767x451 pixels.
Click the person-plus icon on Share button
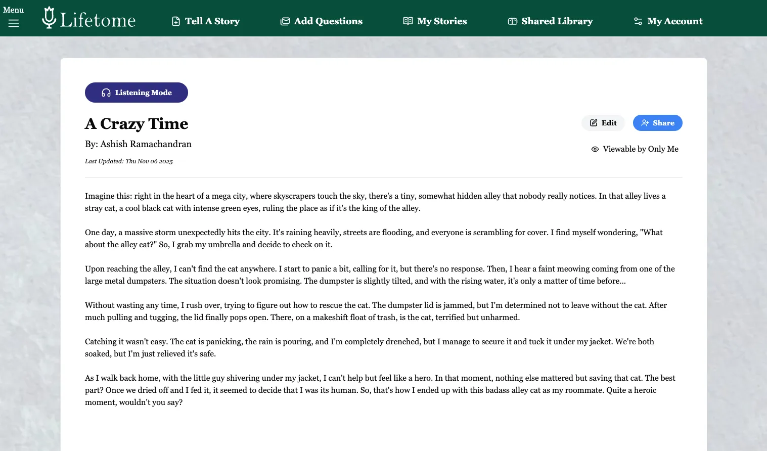pos(645,123)
